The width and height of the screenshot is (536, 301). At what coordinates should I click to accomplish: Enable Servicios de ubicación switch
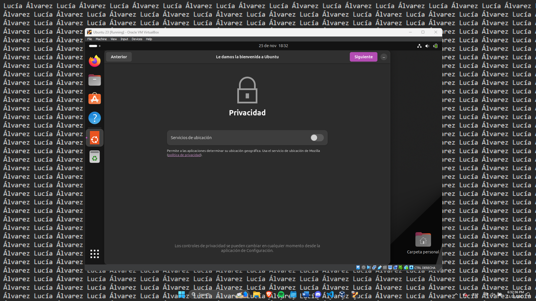pyautogui.click(x=317, y=138)
